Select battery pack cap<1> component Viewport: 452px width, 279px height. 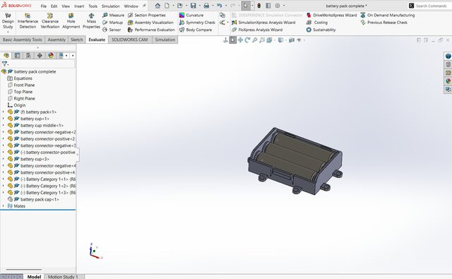(x=40, y=199)
